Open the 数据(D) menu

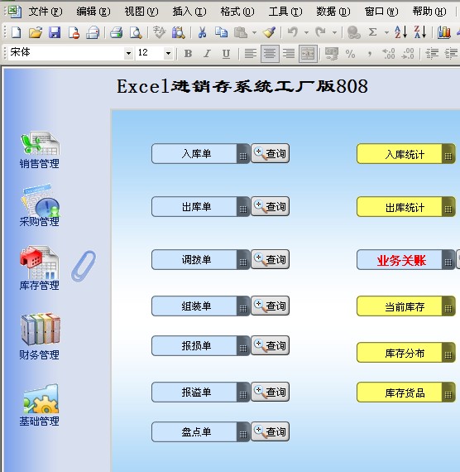click(x=333, y=12)
